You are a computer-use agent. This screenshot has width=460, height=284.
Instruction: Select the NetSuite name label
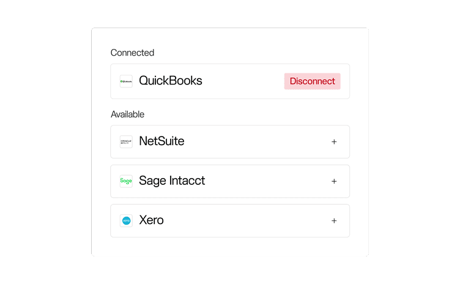pos(161,141)
